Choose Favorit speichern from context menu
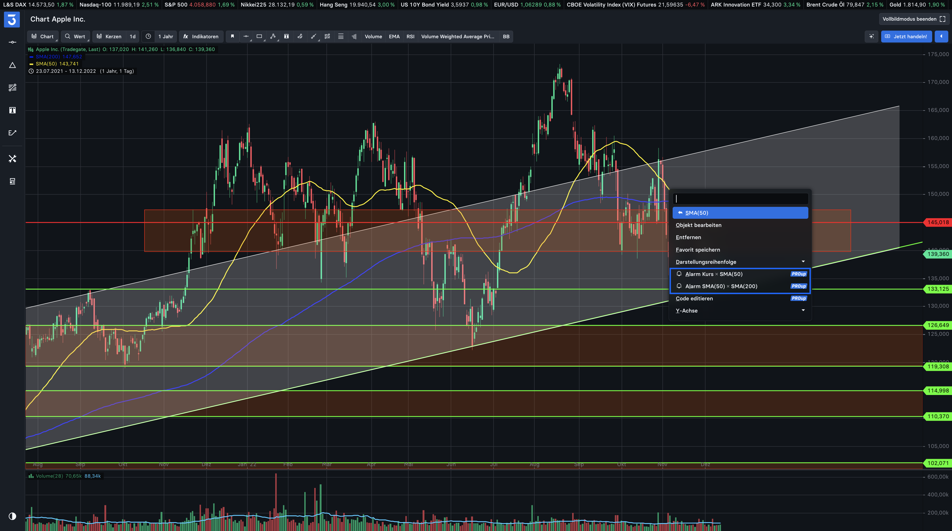 pos(740,249)
